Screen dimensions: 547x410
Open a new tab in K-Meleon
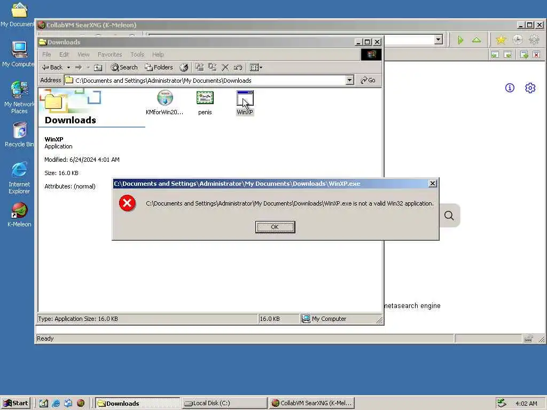524,54
